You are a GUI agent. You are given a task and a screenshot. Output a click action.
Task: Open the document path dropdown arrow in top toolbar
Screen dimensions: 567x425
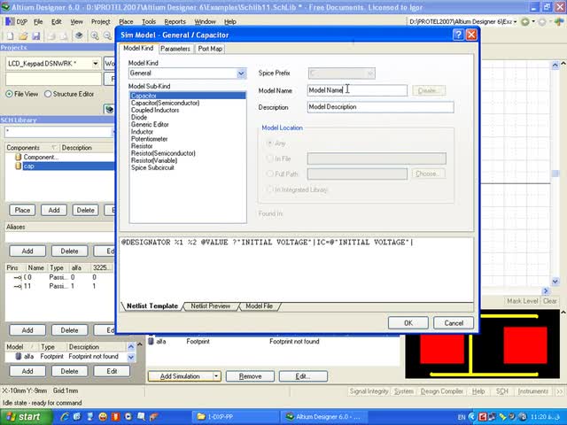coord(516,21)
